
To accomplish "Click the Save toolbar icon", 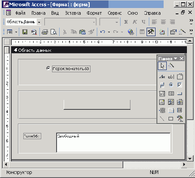I will [x=25, y=32].
